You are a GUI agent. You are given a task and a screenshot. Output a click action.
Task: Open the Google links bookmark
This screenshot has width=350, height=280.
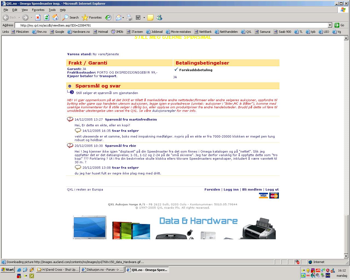coord(57,32)
